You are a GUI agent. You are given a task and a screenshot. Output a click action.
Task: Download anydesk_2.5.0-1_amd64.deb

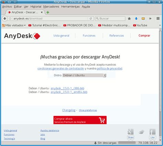(69, 92)
